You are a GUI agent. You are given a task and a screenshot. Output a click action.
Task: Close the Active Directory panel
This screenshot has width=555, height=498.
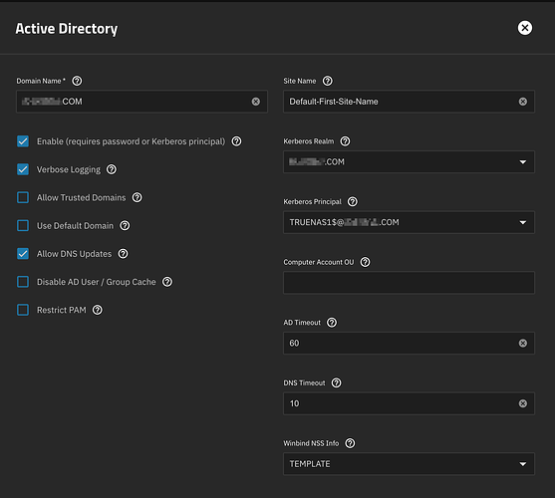(x=525, y=28)
